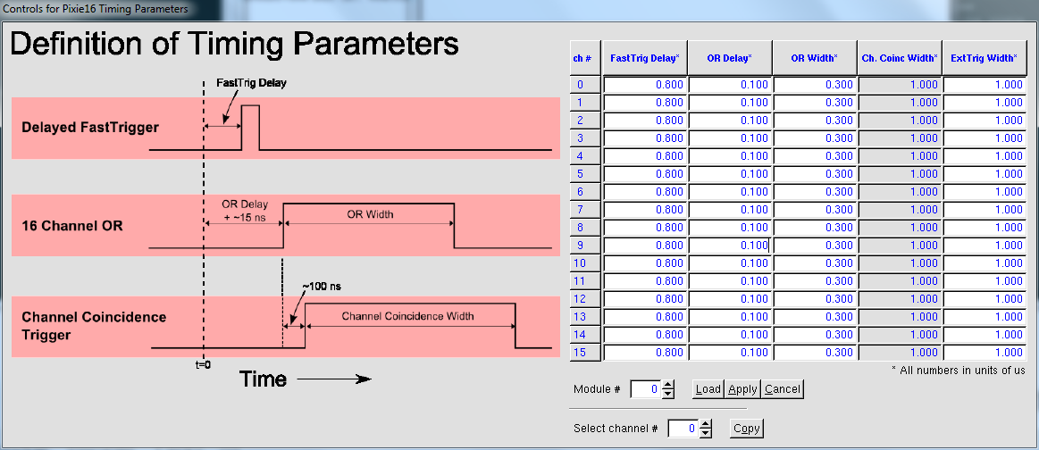The height and width of the screenshot is (450, 1039).
Task: Click the 16 Channel OR diagram label
Action: coord(72,226)
